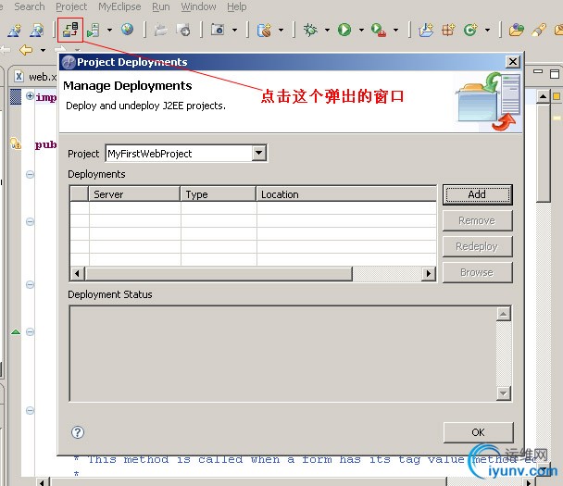Viewport: 563px width, 486px height.
Task: Click the greyed folder toolbar icon
Action: click(161, 30)
